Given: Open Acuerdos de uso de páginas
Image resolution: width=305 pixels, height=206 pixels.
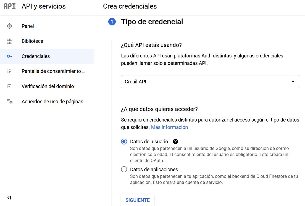Looking at the screenshot, I should point(52,101).
